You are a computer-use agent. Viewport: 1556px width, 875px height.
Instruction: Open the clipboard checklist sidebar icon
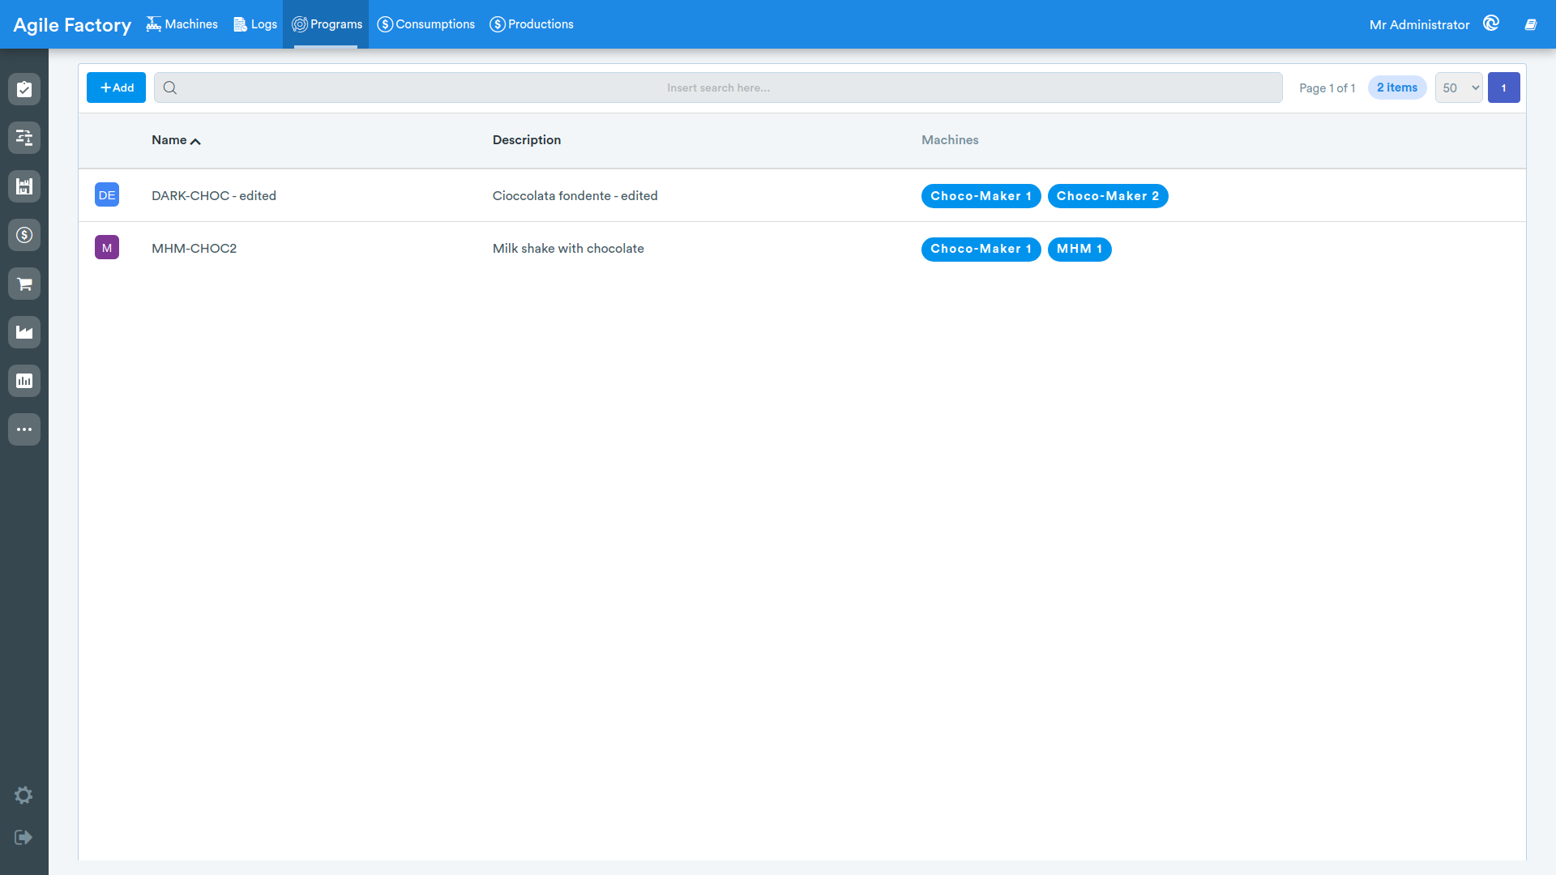(x=24, y=89)
